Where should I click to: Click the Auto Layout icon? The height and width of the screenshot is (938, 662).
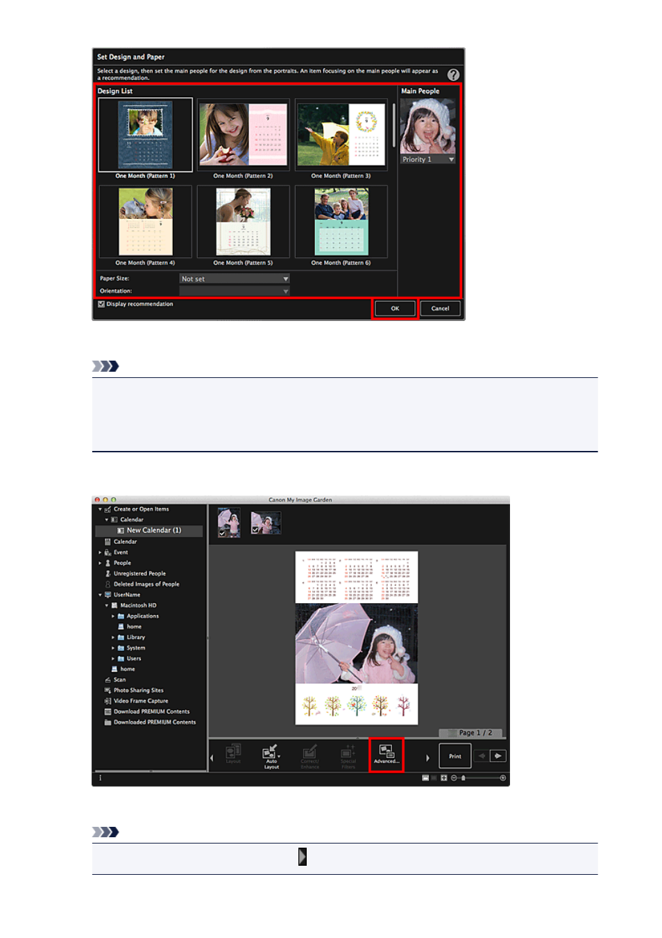click(271, 756)
